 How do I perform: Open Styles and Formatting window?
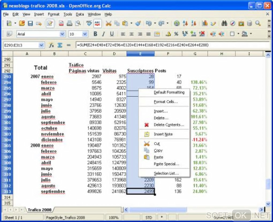point(9,34)
